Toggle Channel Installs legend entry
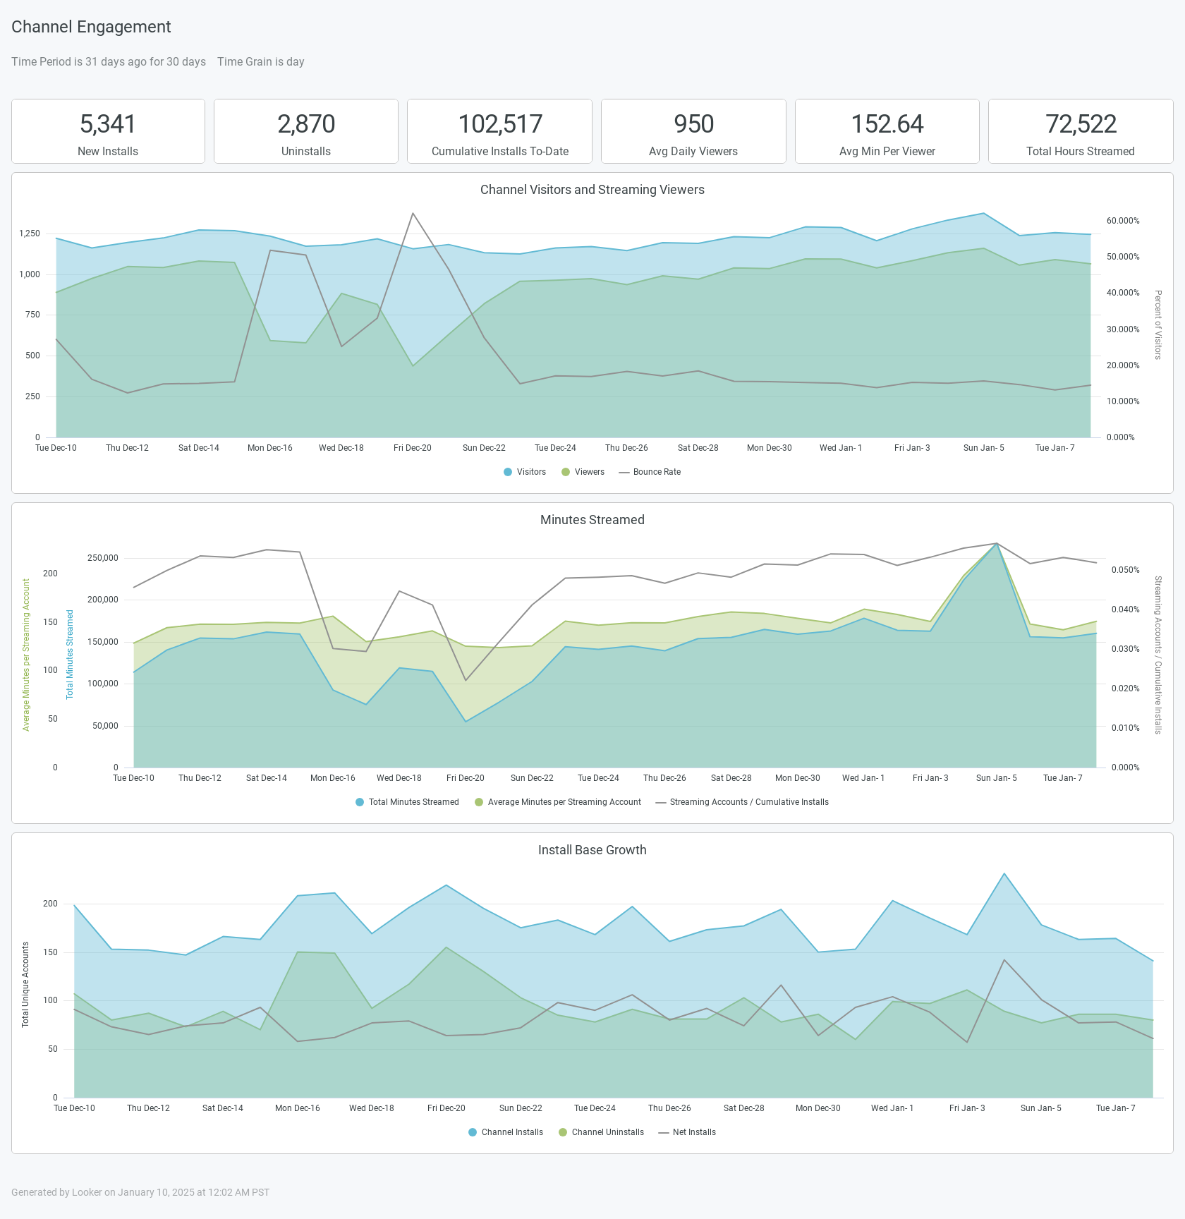This screenshot has height=1219, width=1185. [506, 1132]
